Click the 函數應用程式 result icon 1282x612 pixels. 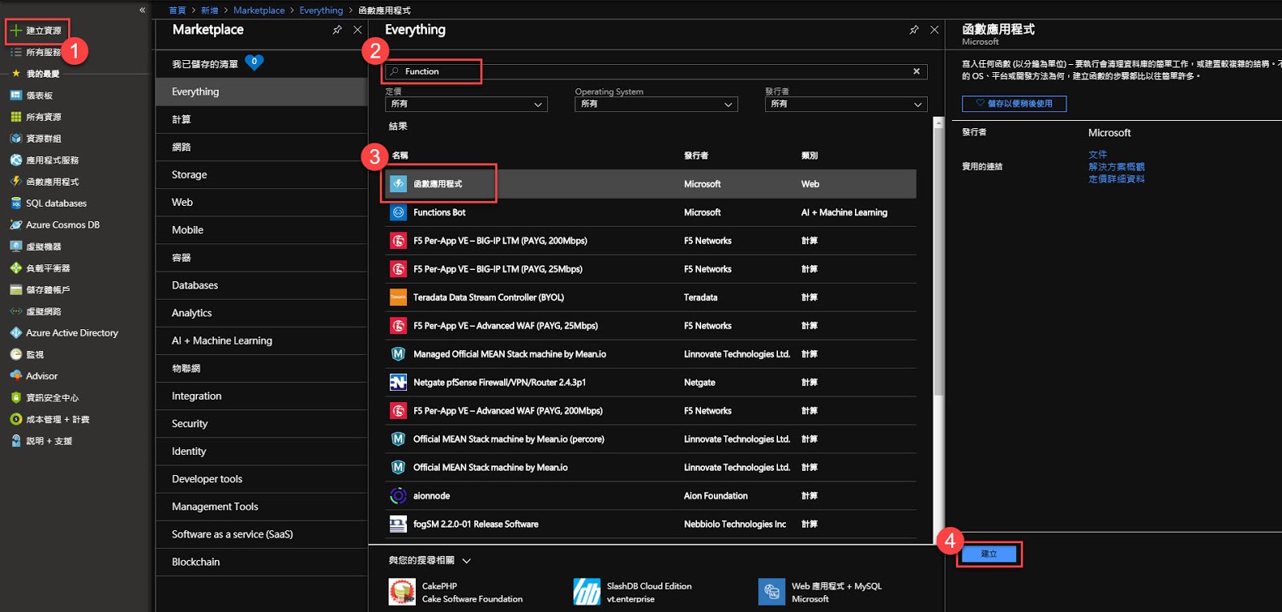click(x=398, y=184)
